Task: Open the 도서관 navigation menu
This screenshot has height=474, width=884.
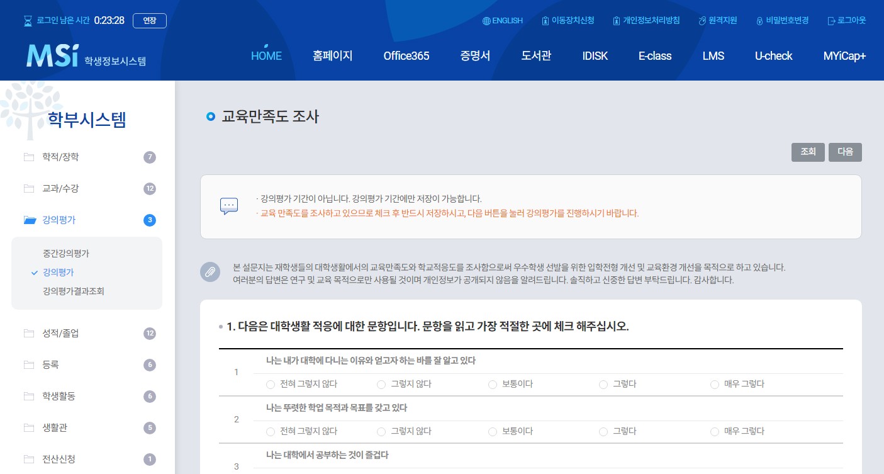Action: pos(535,56)
